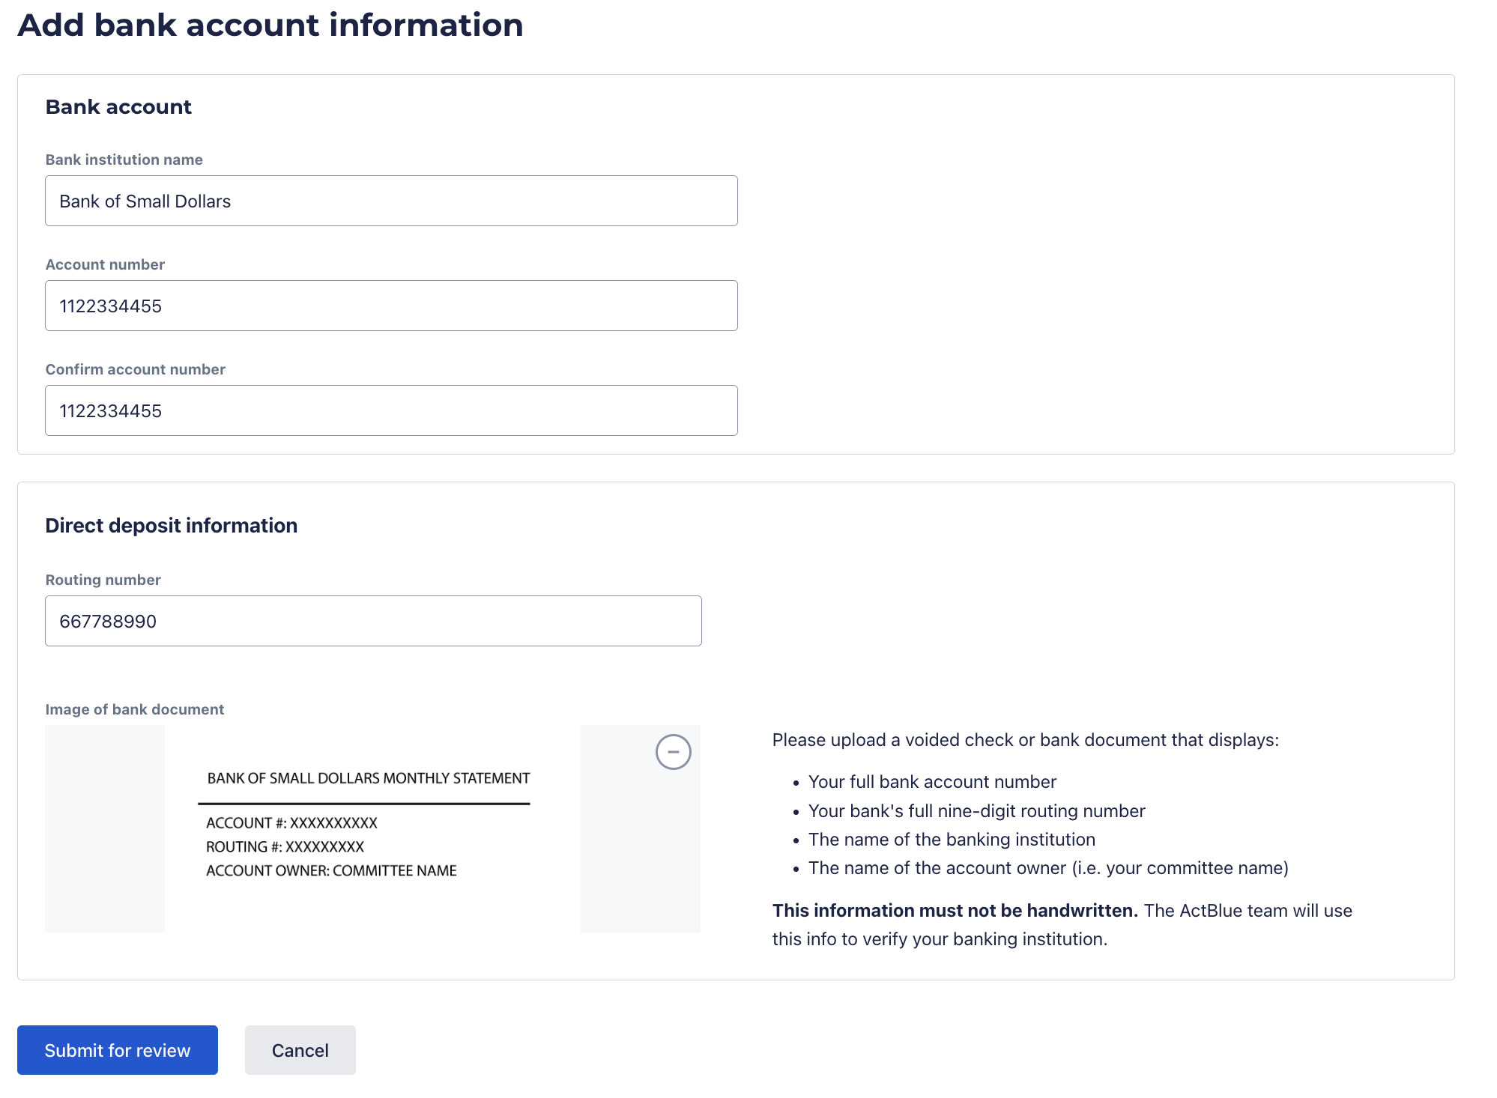The height and width of the screenshot is (1098, 1497).
Task: Focus the Account number text field
Action: pos(391,306)
